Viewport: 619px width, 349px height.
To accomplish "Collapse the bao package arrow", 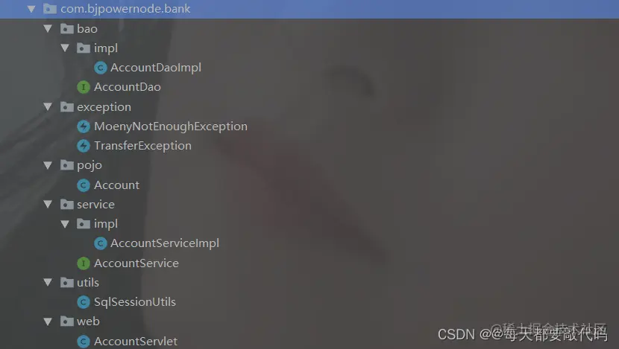I will (48, 28).
